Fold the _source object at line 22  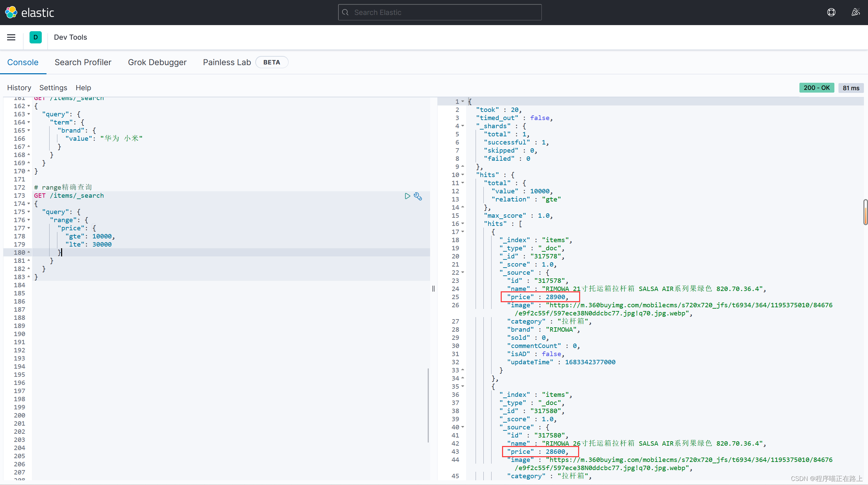point(463,273)
